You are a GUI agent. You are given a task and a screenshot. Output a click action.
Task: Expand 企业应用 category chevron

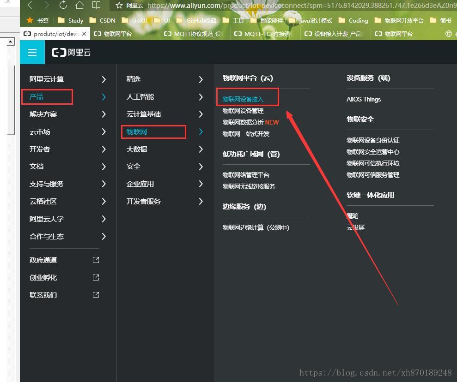201,184
